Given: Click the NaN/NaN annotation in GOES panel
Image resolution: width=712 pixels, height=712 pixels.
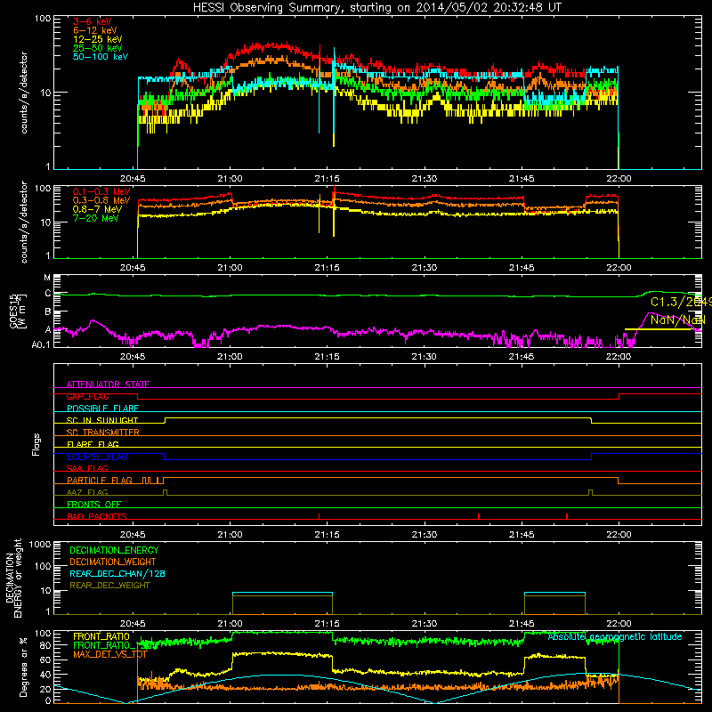Looking at the screenshot, I should pyautogui.click(x=677, y=320).
